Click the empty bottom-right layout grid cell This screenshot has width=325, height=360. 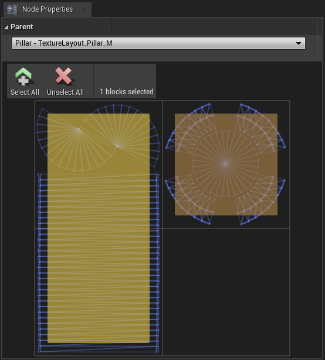click(226, 292)
